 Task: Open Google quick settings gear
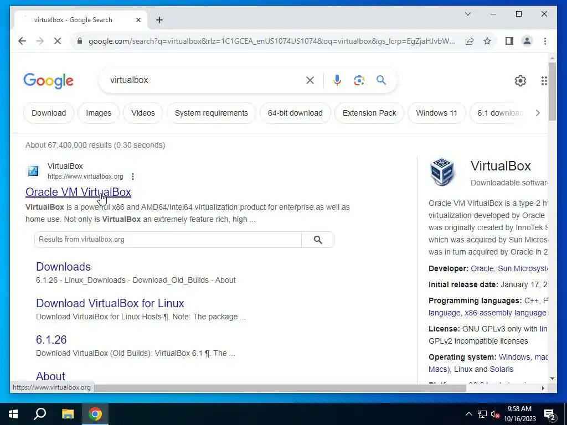point(520,81)
